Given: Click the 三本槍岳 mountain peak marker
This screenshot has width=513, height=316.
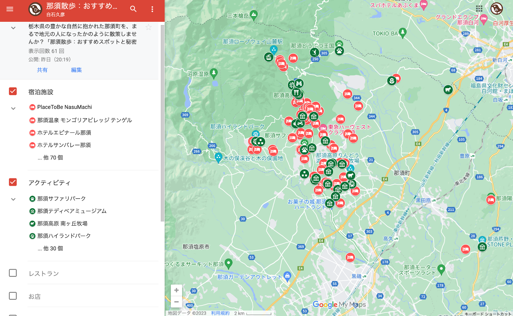Looking at the screenshot, I should coord(254,15).
